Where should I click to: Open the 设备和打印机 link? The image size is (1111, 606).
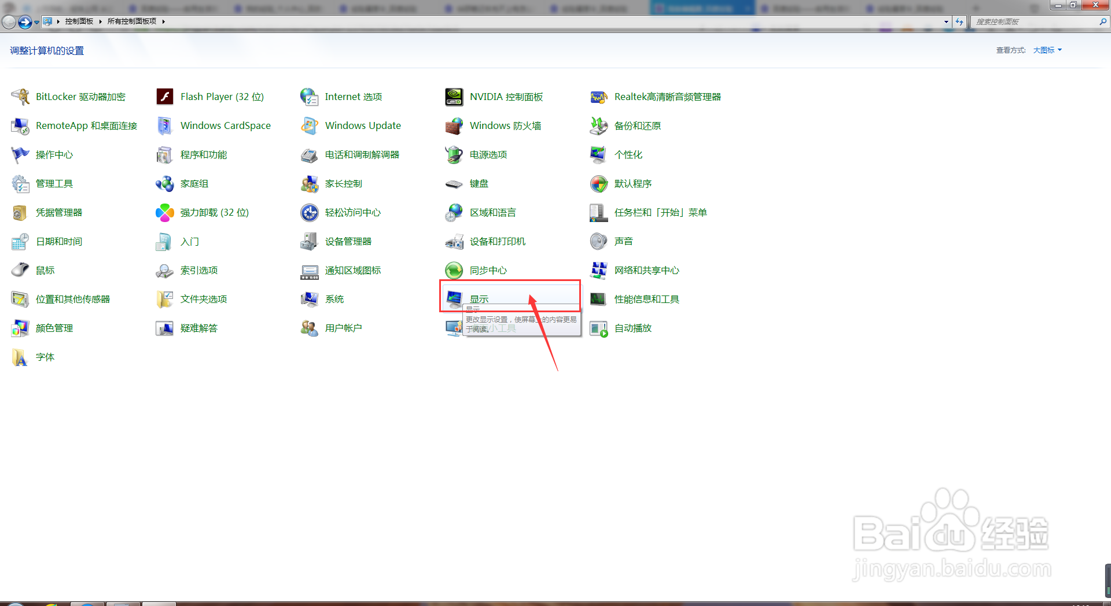point(498,241)
